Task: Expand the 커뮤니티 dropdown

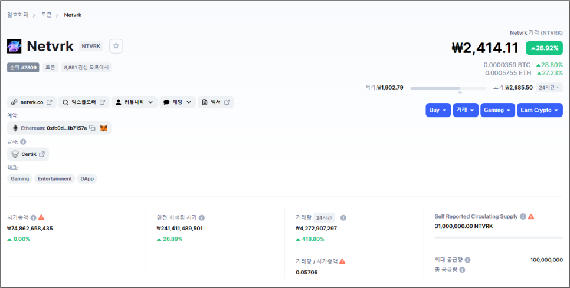Action: click(135, 102)
